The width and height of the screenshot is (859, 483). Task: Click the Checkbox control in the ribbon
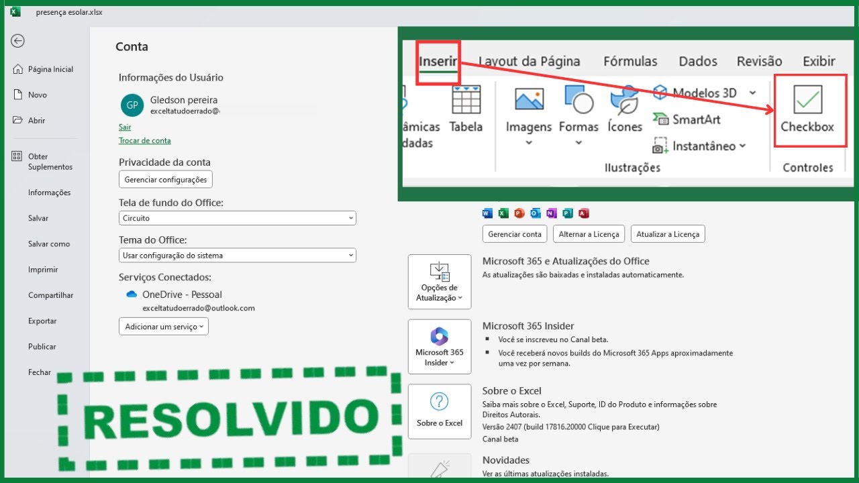(x=807, y=110)
